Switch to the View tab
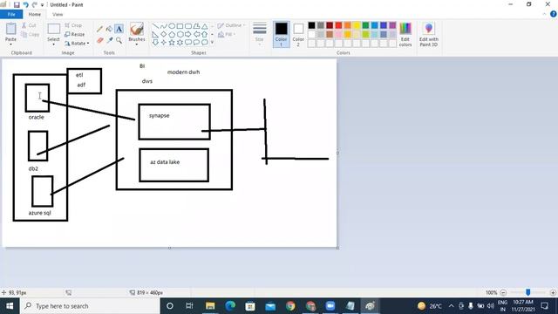This screenshot has width=558, height=314. click(58, 14)
